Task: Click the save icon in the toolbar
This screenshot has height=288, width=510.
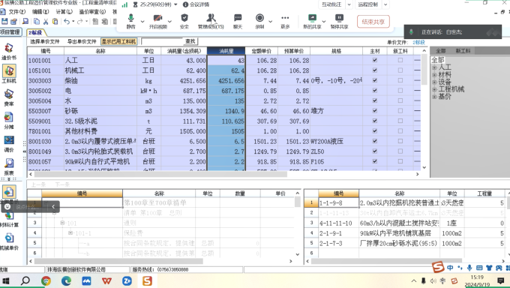Action: click(x=4, y=22)
